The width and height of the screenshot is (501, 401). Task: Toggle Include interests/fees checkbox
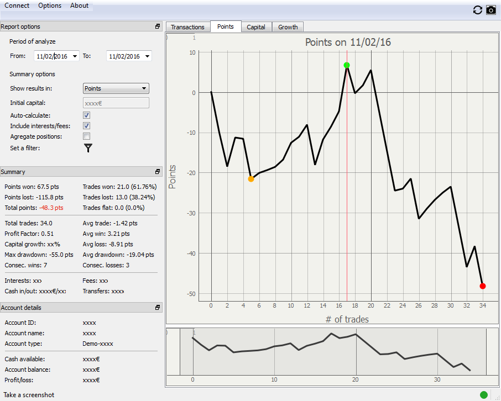coord(87,126)
